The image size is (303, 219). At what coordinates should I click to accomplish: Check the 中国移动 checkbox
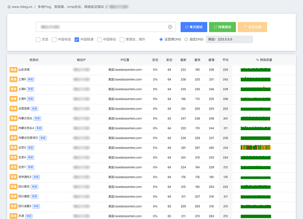(x=99, y=39)
